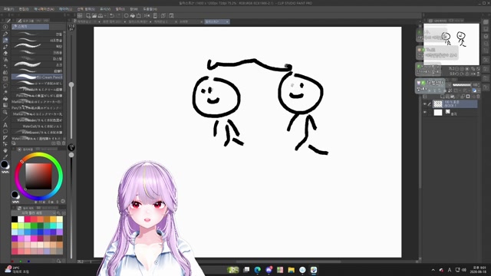Open the Layer menu

click(65, 9)
